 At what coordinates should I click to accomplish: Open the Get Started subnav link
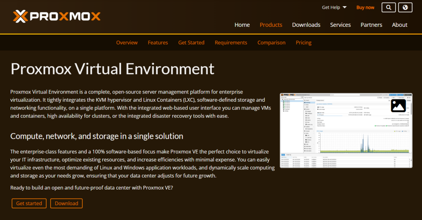(191, 42)
